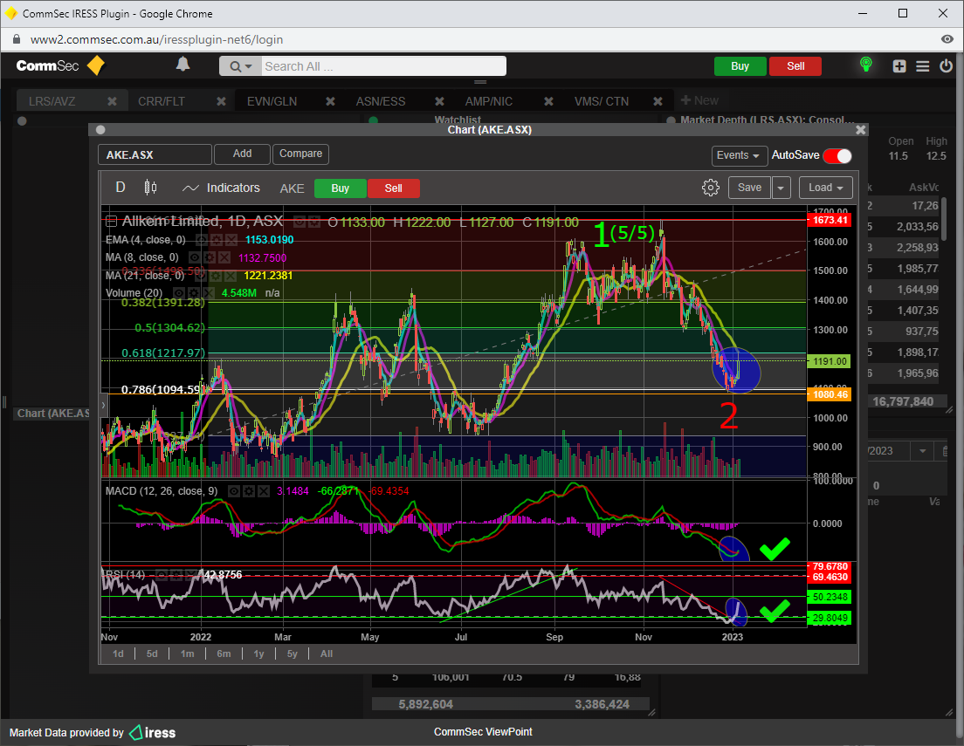
Task: Open the dropdown arrow beside Save
Action: (781, 188)
